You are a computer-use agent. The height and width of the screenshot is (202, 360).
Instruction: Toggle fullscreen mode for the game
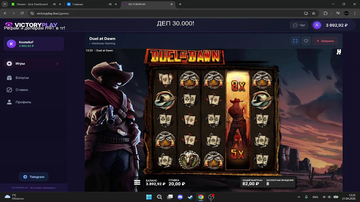pos(295,41)
